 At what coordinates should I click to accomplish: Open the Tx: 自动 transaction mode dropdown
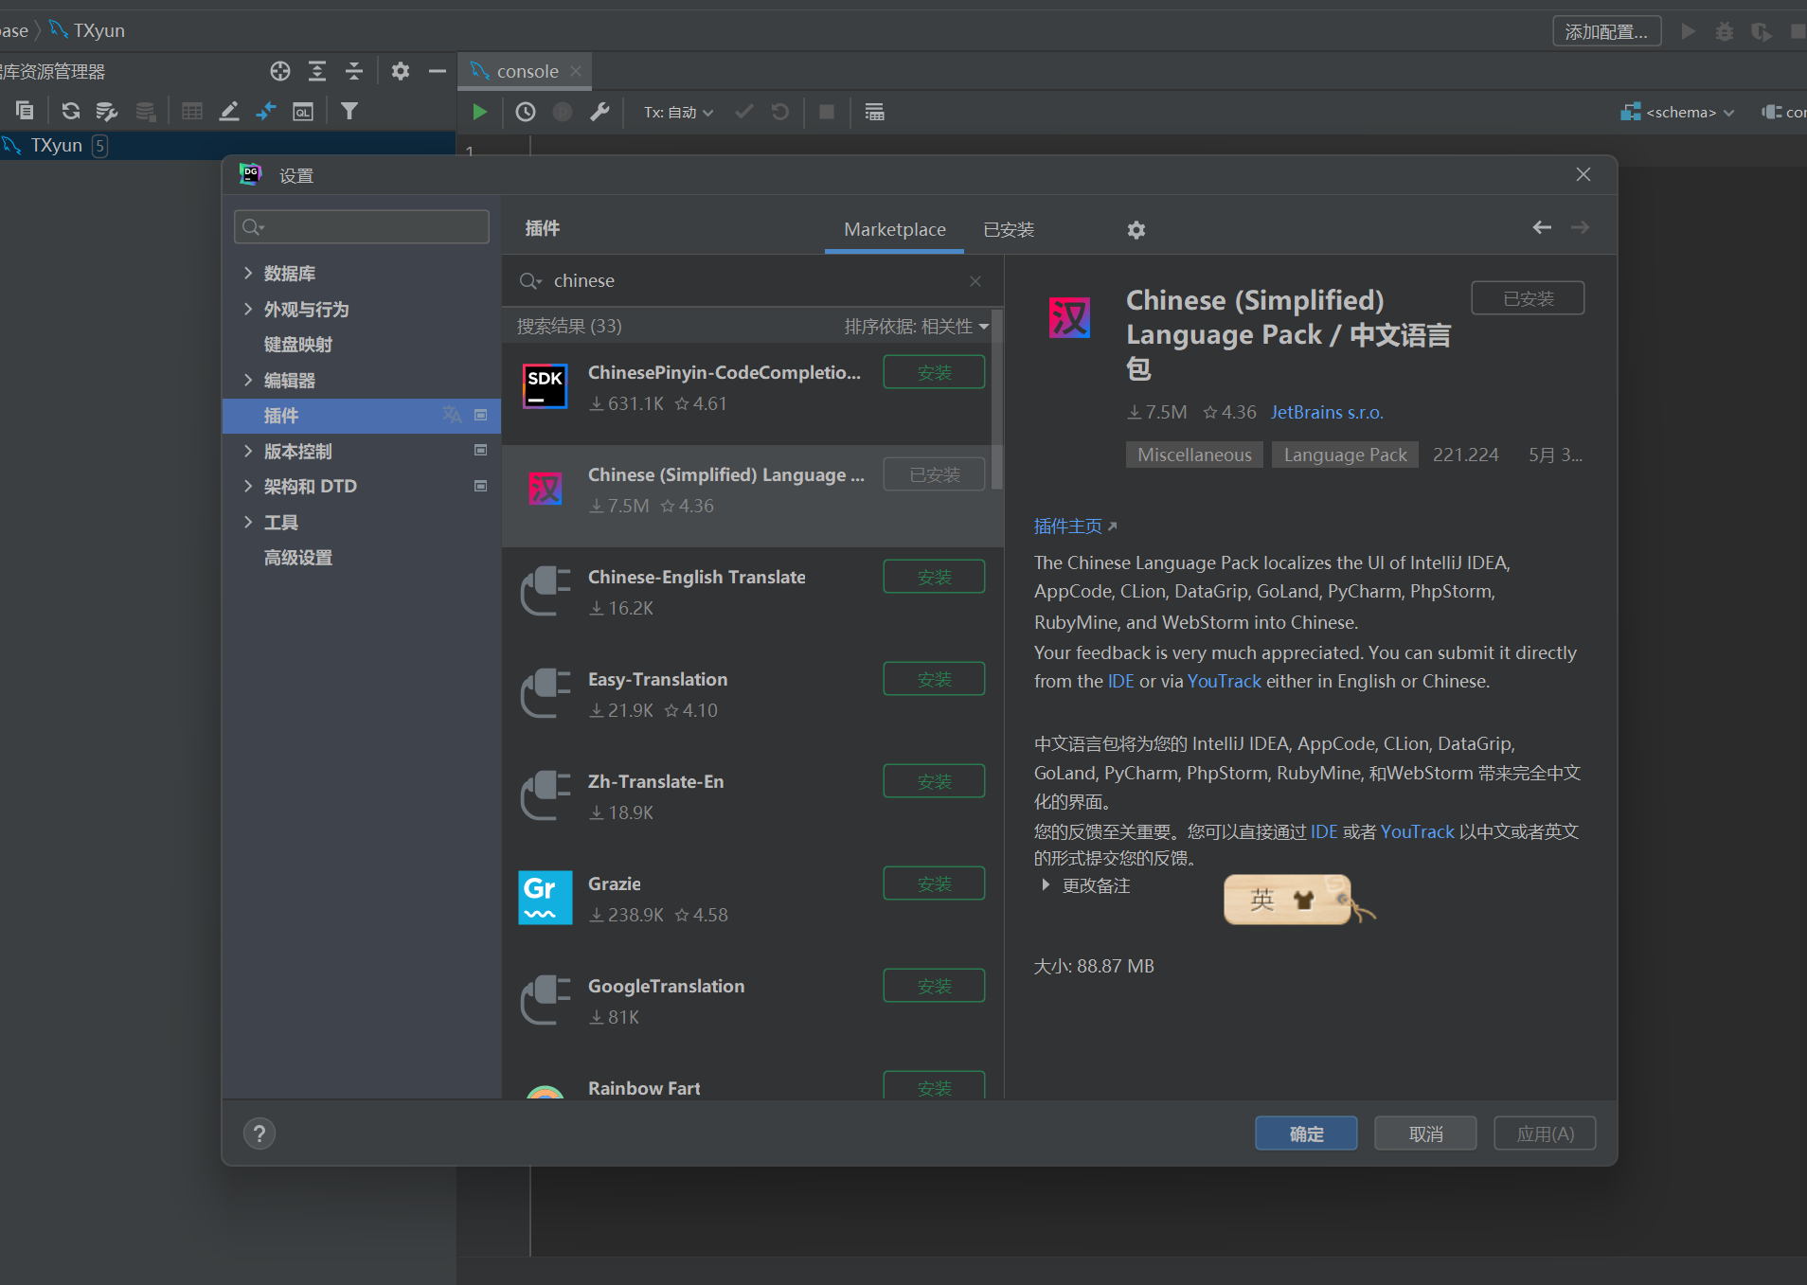678,112
